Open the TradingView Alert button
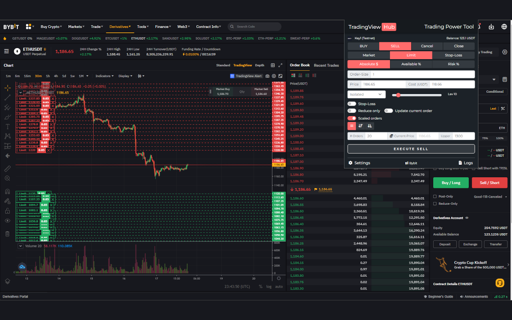This screenshot has height=320, width=512. coord(246,76)
